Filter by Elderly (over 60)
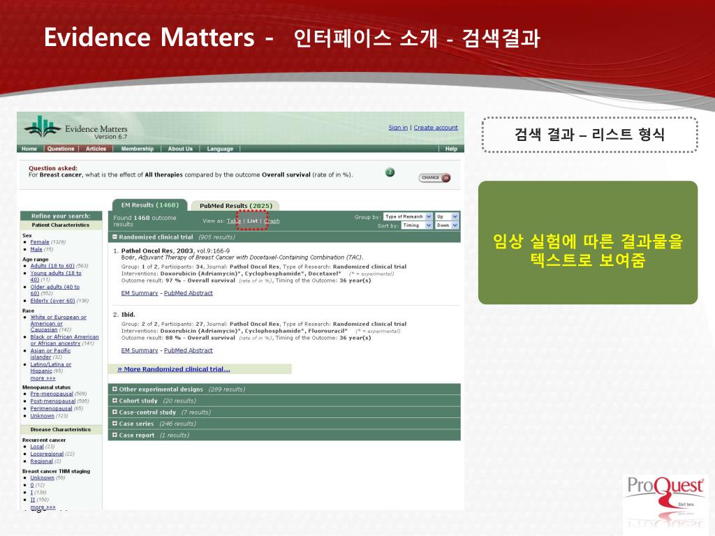This screenshot has height=536, width=715. pyautogui.click(x=52, y=301)
